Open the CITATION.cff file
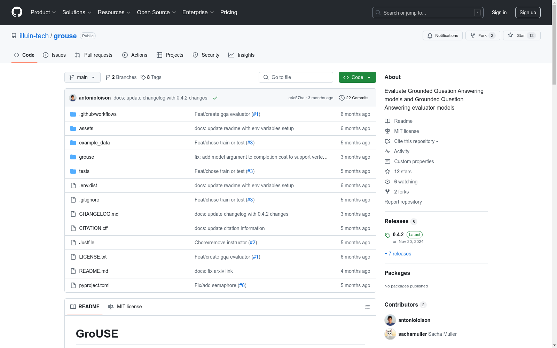557x348 pixels. (93, 228)
